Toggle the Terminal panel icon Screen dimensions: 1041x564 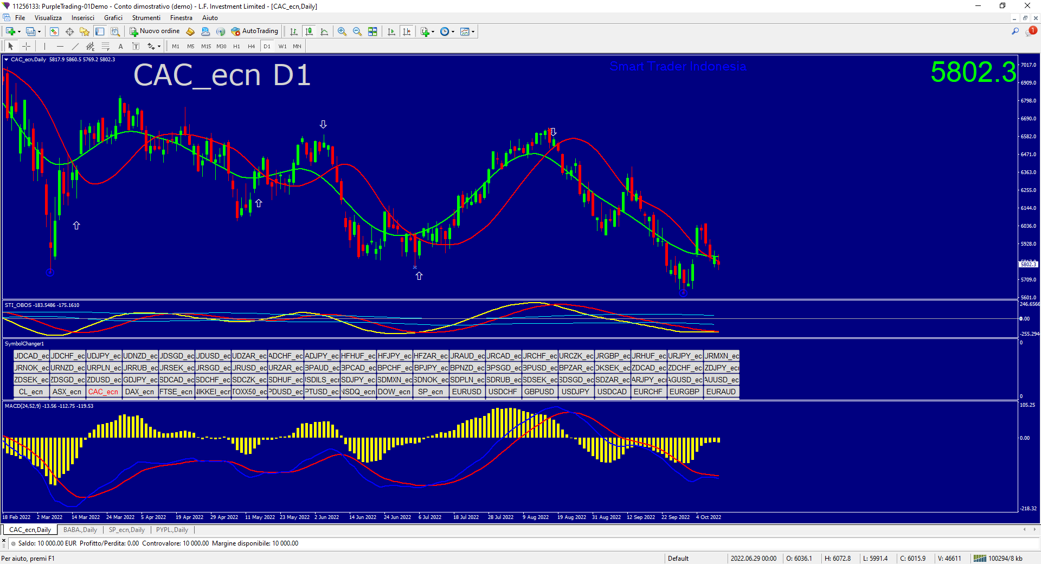point(100,31)
